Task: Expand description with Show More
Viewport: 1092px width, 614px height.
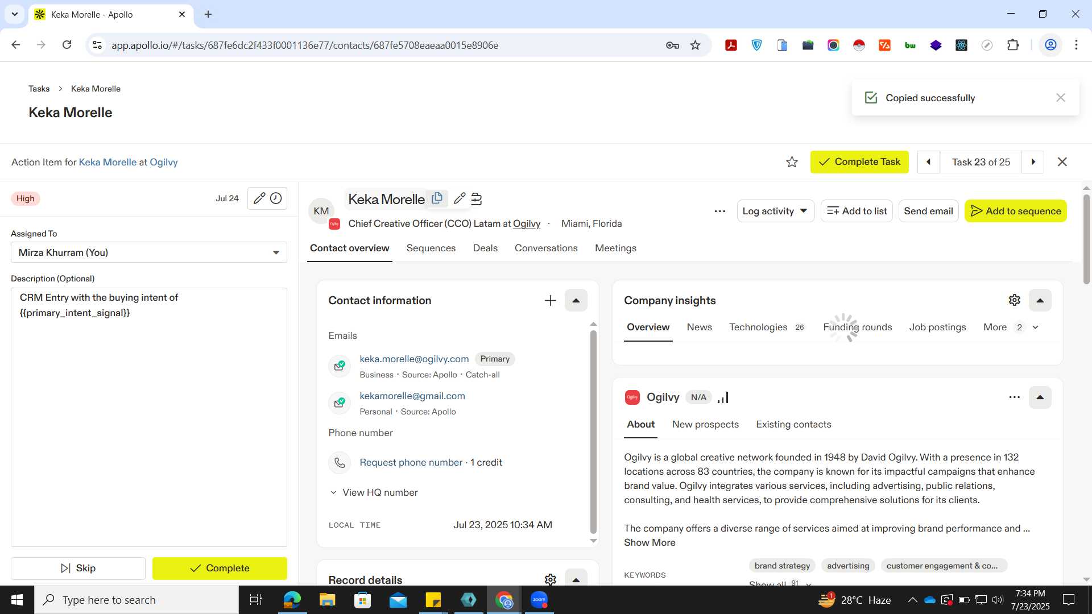Action: coord(650,543)
